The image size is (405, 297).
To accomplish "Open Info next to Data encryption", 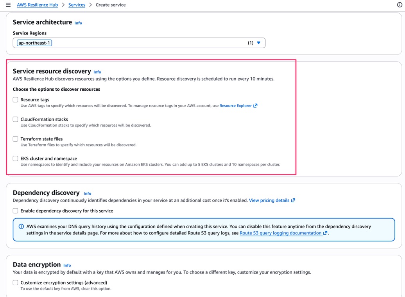I will [67, 265].
